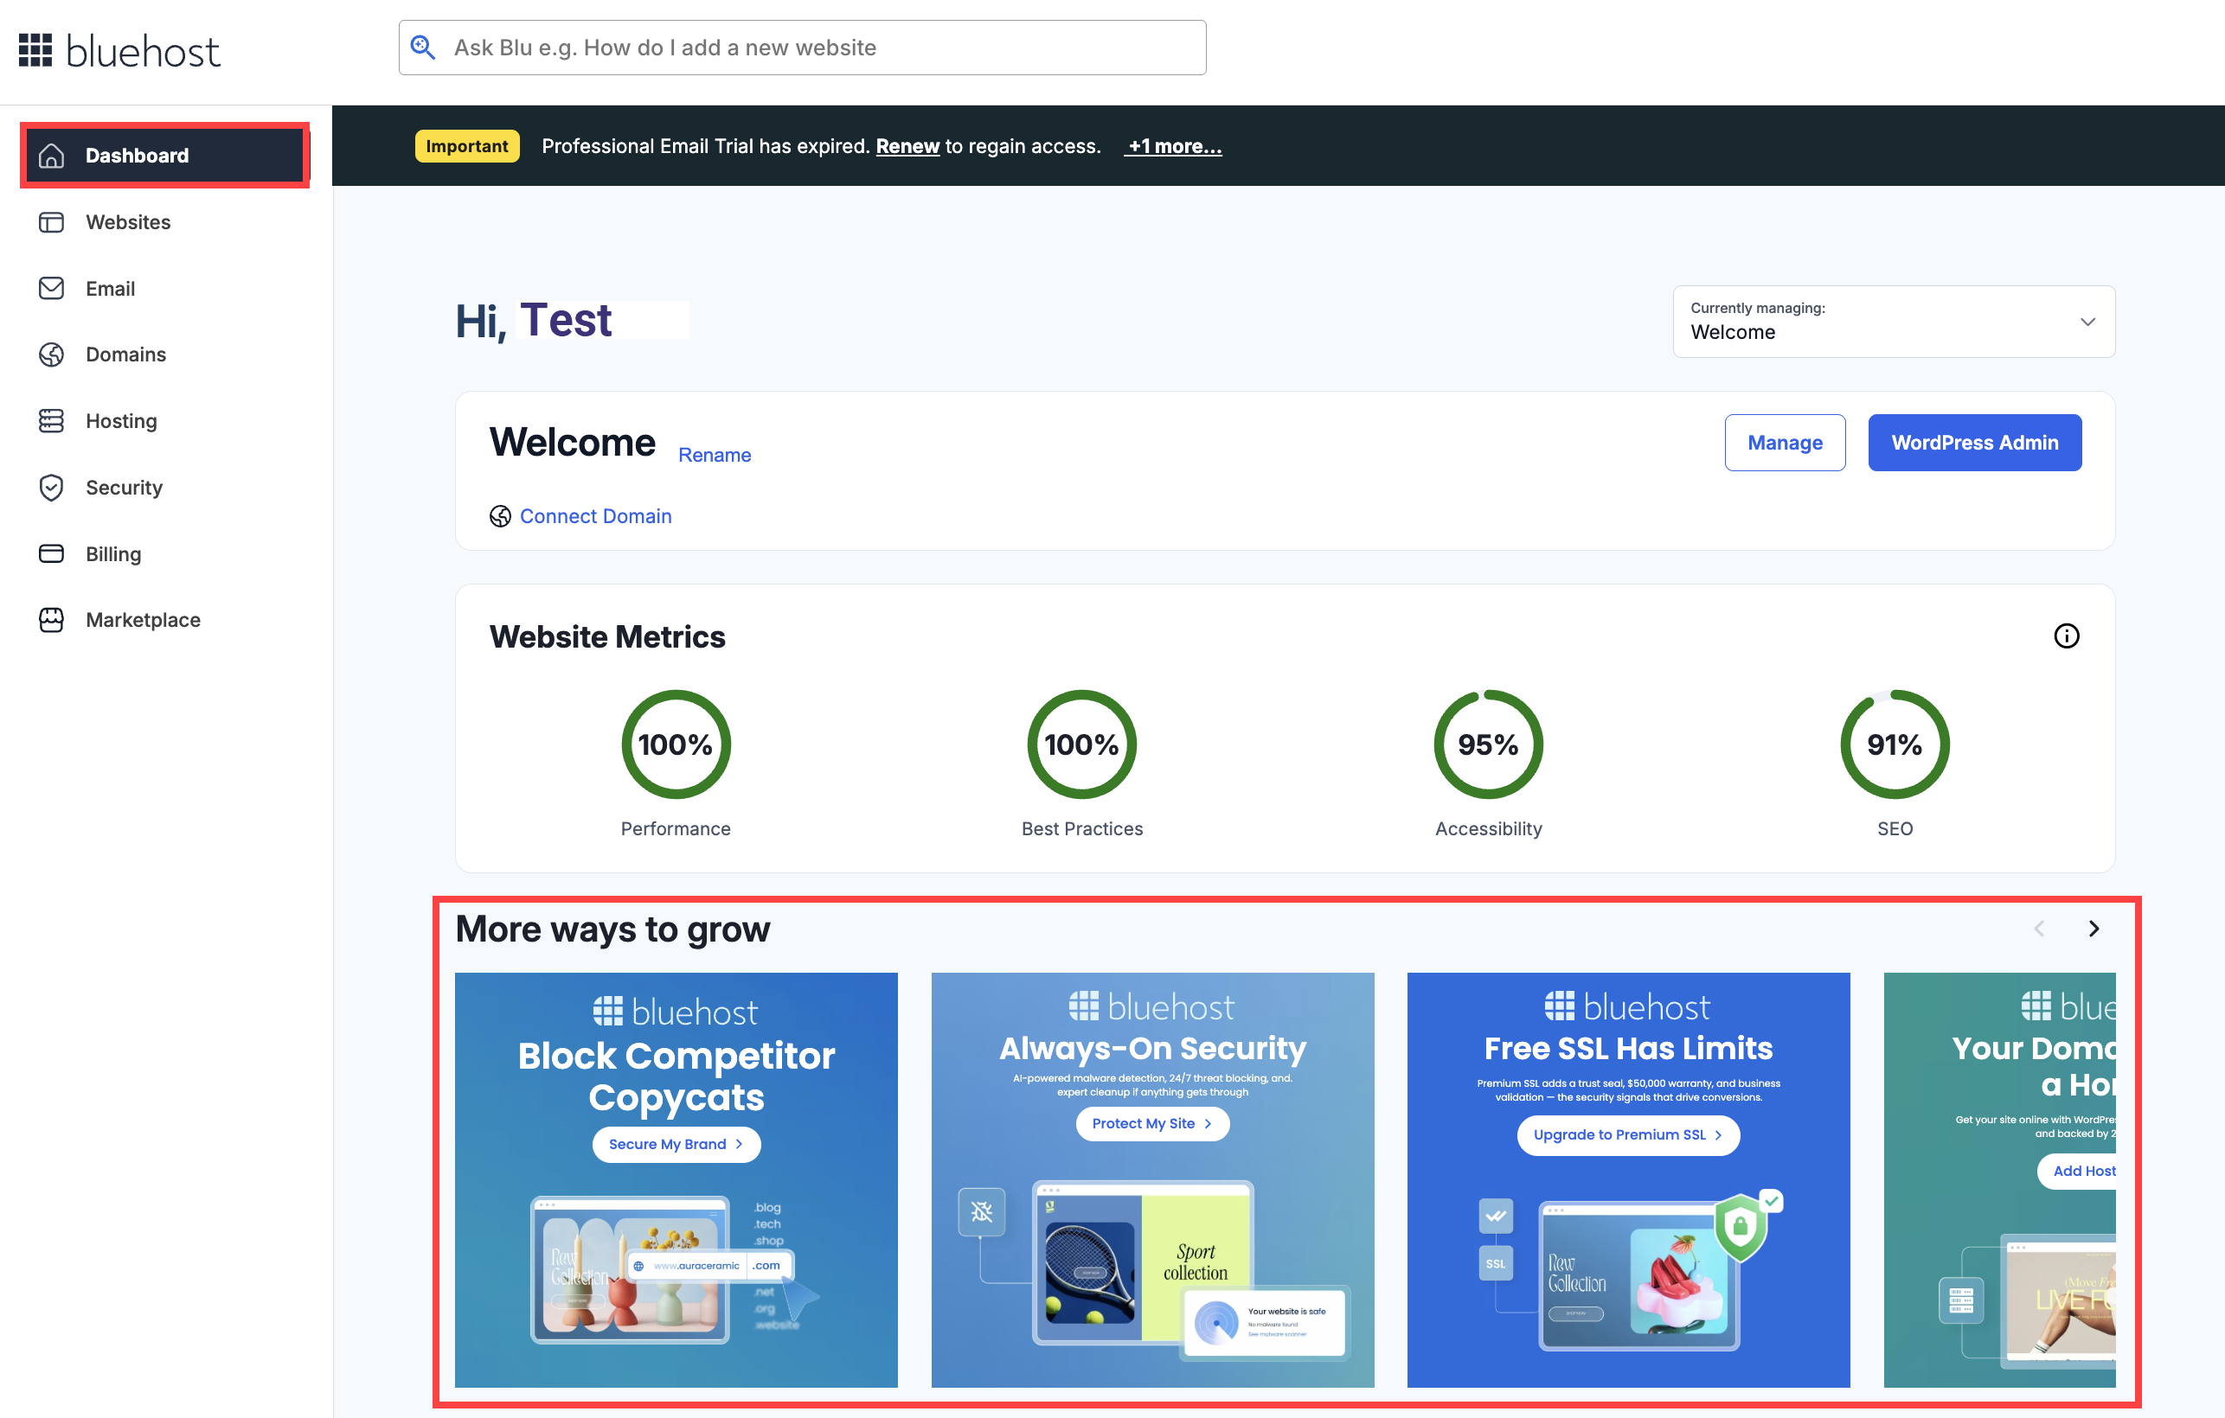Screen dimensions: 2225x1418
Task: Switch to the Dashboard menu item
Action: tap(137, 155)
